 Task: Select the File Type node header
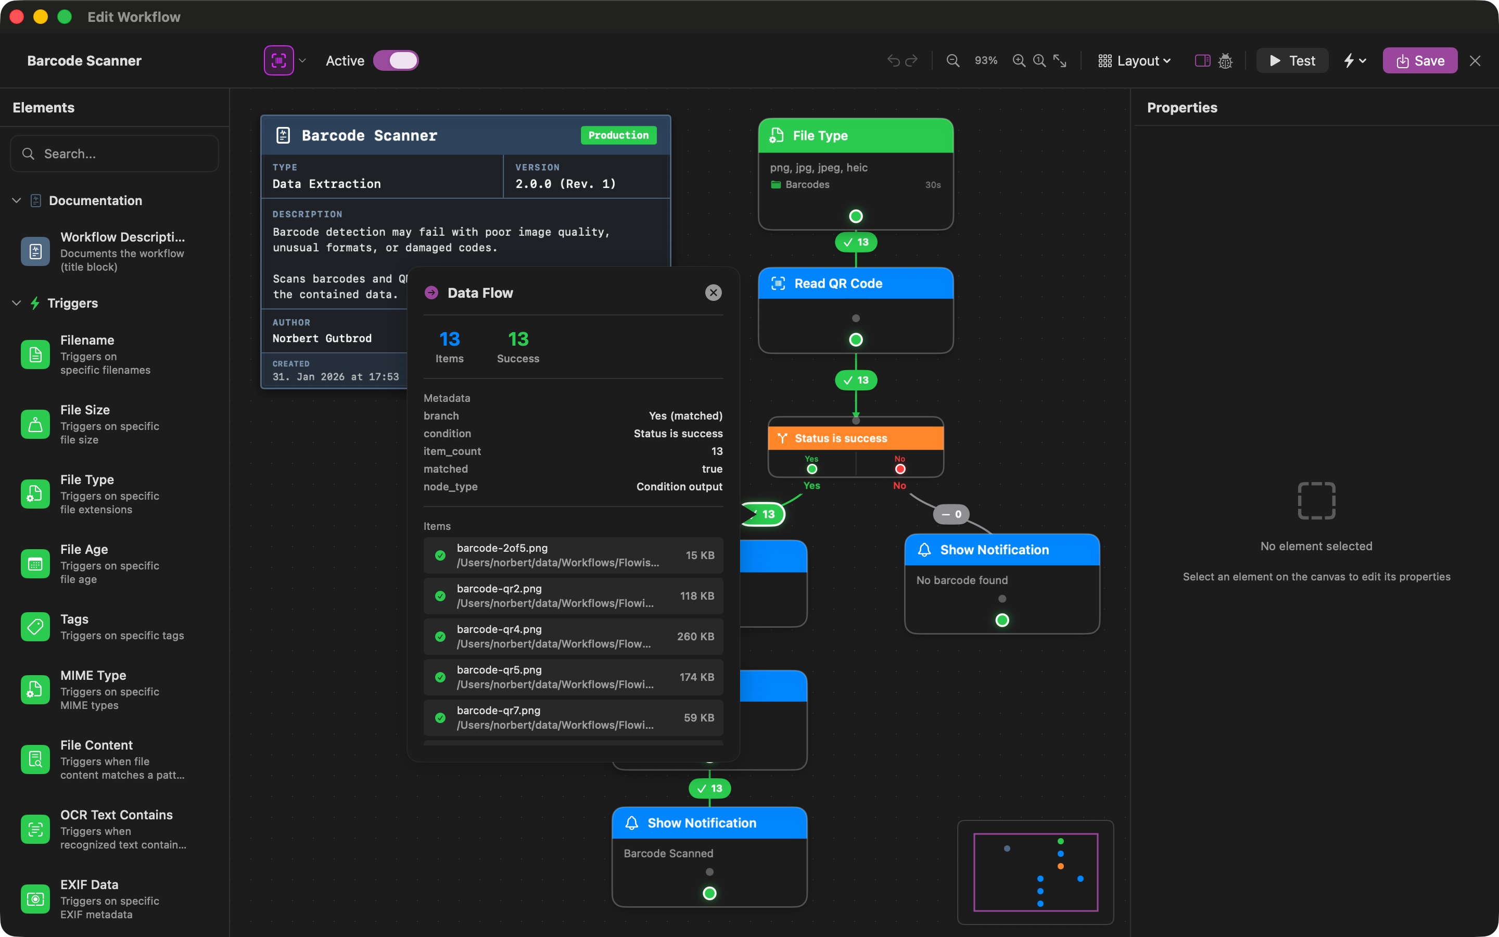point(856,136)
